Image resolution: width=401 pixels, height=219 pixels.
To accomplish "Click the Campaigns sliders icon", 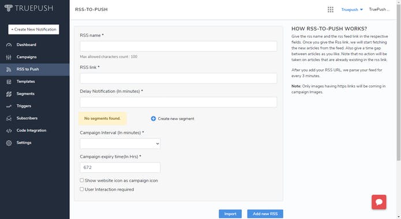I will (9, 57).
